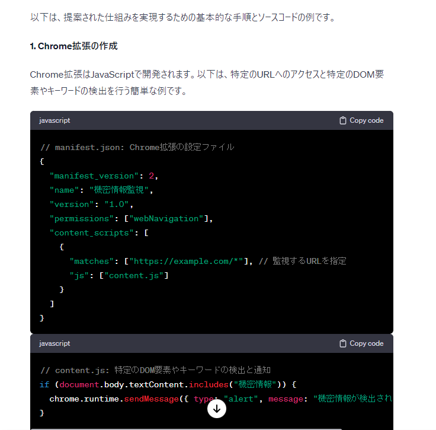
Task: Click the comment '// 監視するURLを指定'
Action: 303,261
